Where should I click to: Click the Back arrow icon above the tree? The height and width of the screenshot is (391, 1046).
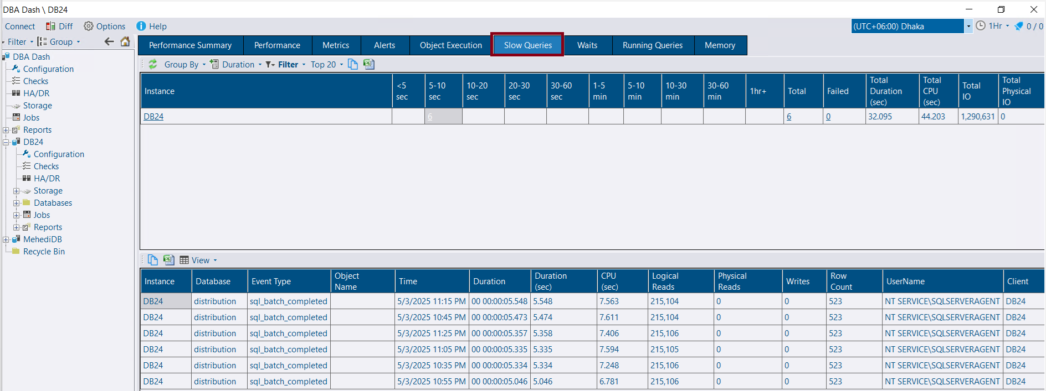pos(109,41)
